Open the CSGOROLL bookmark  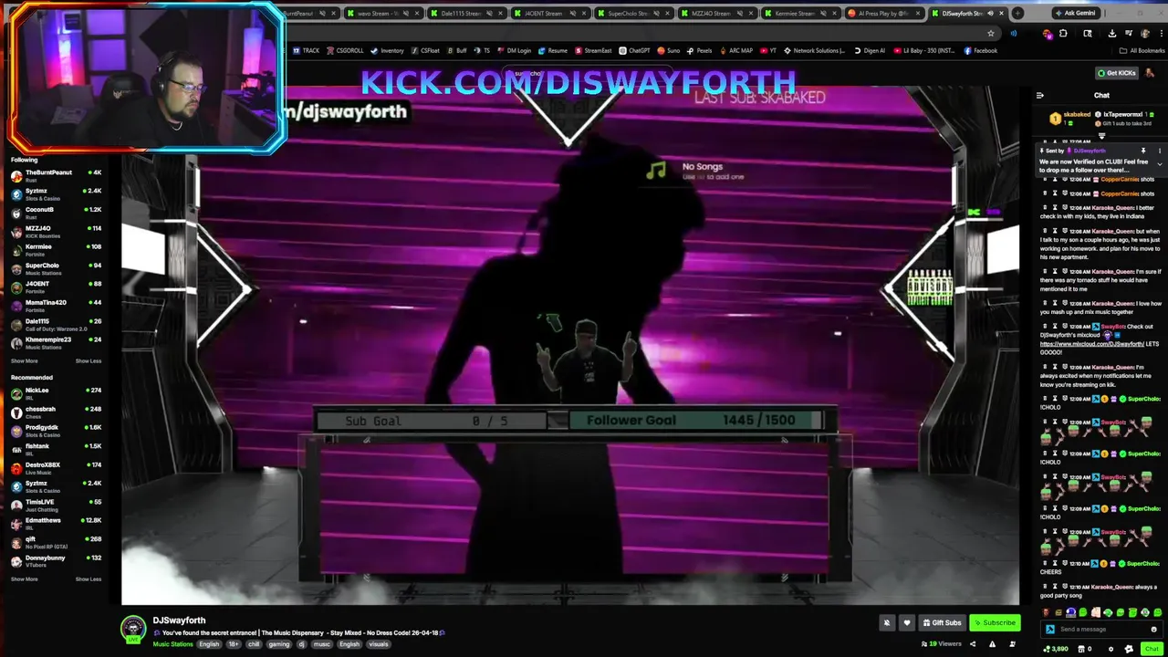point(345,50)
